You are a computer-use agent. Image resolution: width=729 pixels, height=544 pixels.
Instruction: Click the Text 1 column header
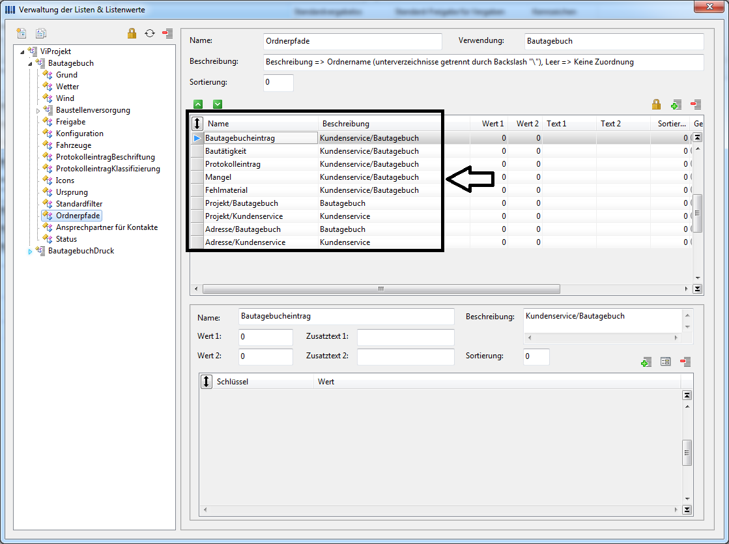[569, 124]
